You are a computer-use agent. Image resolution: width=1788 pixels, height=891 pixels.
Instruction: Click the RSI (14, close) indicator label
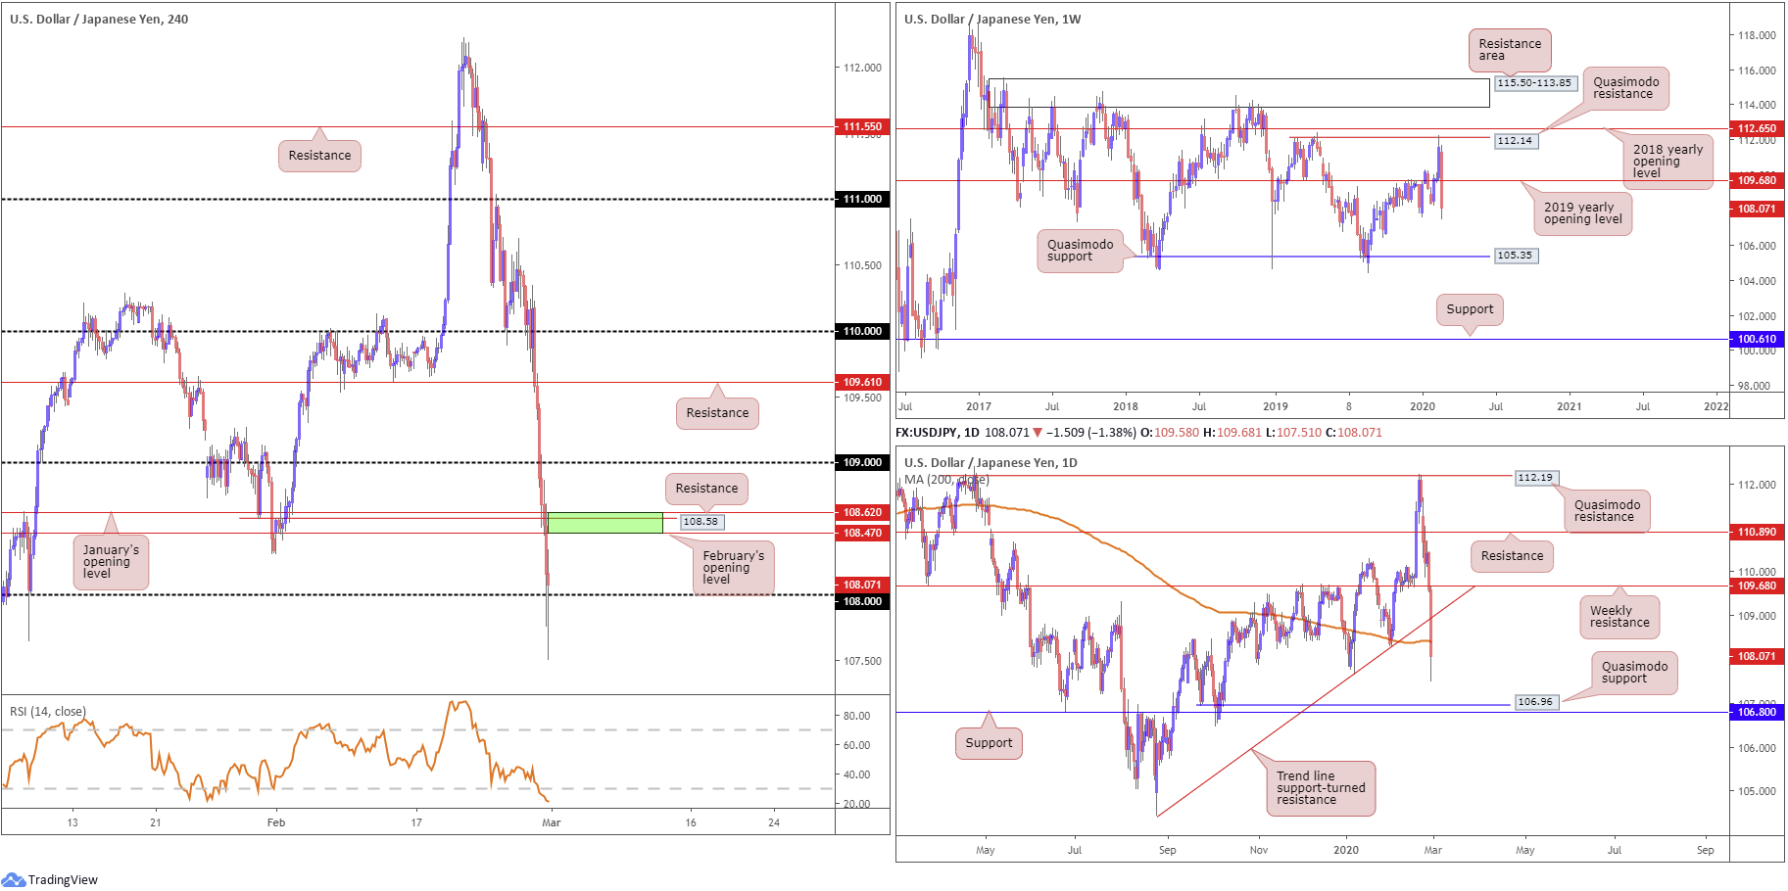[48, 712]
